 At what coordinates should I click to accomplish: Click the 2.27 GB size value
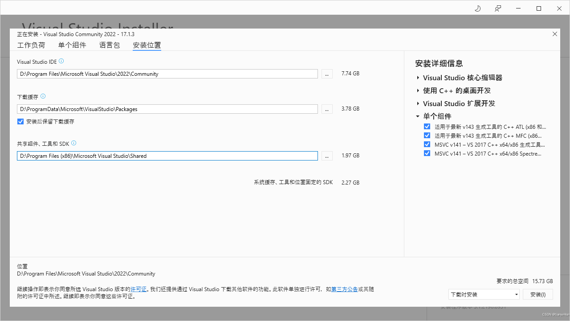[x=350, y=182]
